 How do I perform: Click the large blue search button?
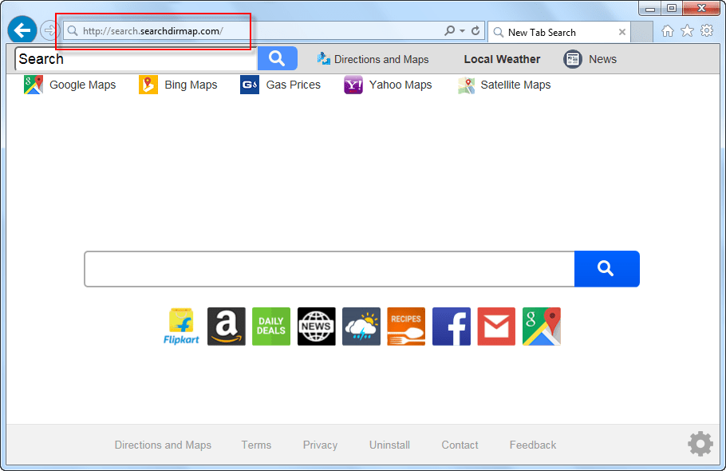click(606, 269)
